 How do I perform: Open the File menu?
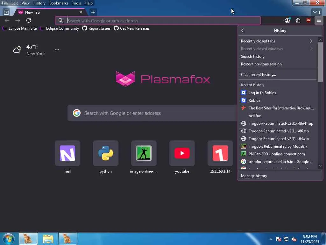4,3
